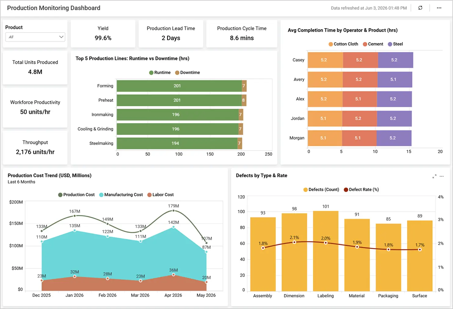Toggle the Cotton Cloth legend item
Screen dimensions: 453x309
(343, 44)
